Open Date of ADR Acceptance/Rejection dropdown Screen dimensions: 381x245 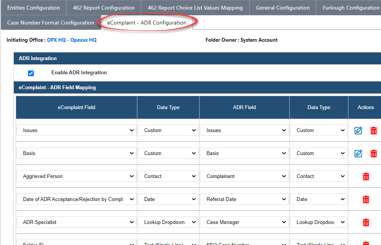pyautogui.click(x=76, y=199)
